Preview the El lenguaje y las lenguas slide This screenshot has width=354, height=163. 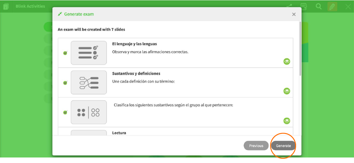(x=287, y=61)
